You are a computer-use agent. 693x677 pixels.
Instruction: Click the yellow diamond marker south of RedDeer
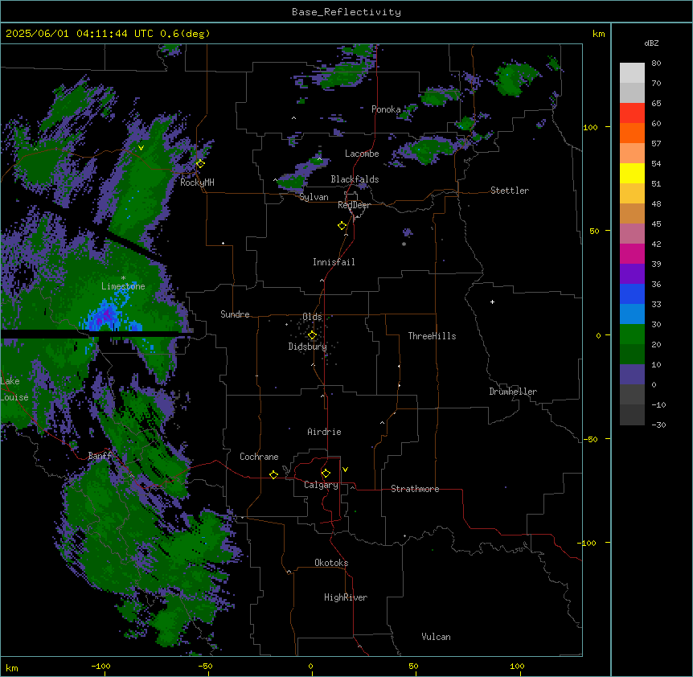pyautogui.click(x=342, y=226)
